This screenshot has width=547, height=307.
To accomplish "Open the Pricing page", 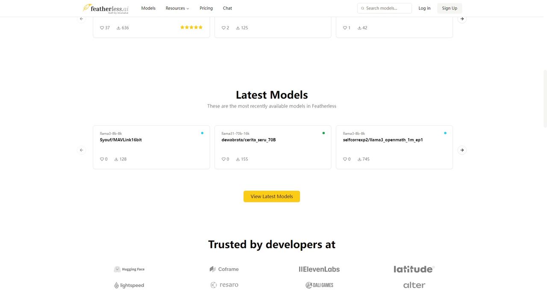I will (x=206, y=8).
